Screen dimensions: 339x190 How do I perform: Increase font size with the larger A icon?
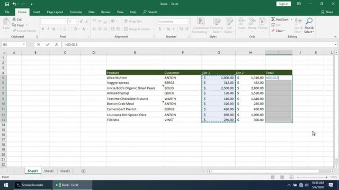click(x=81, y=21)
